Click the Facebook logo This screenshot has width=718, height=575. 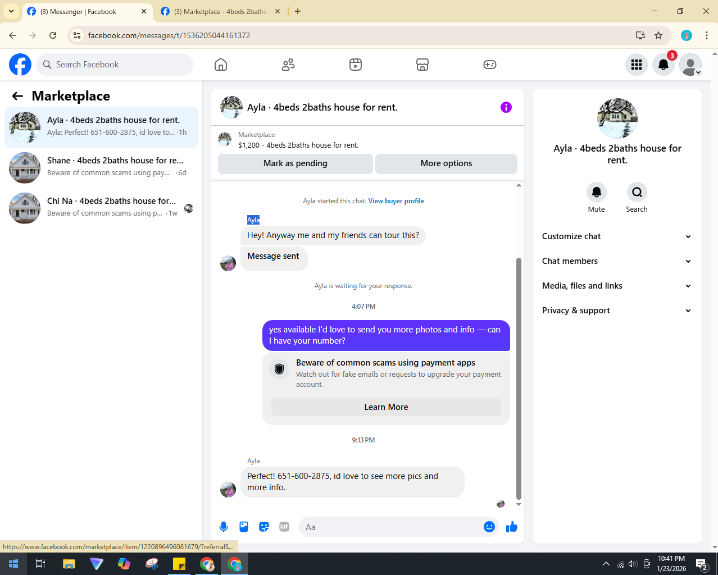[20, 65]
